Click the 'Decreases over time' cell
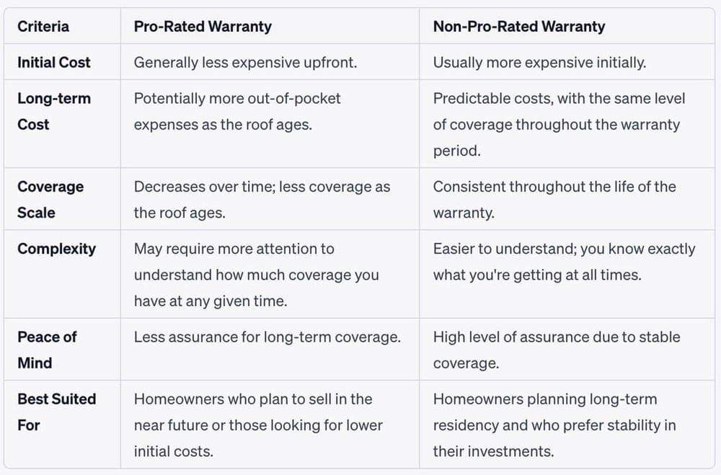 [x=262, y=200]
